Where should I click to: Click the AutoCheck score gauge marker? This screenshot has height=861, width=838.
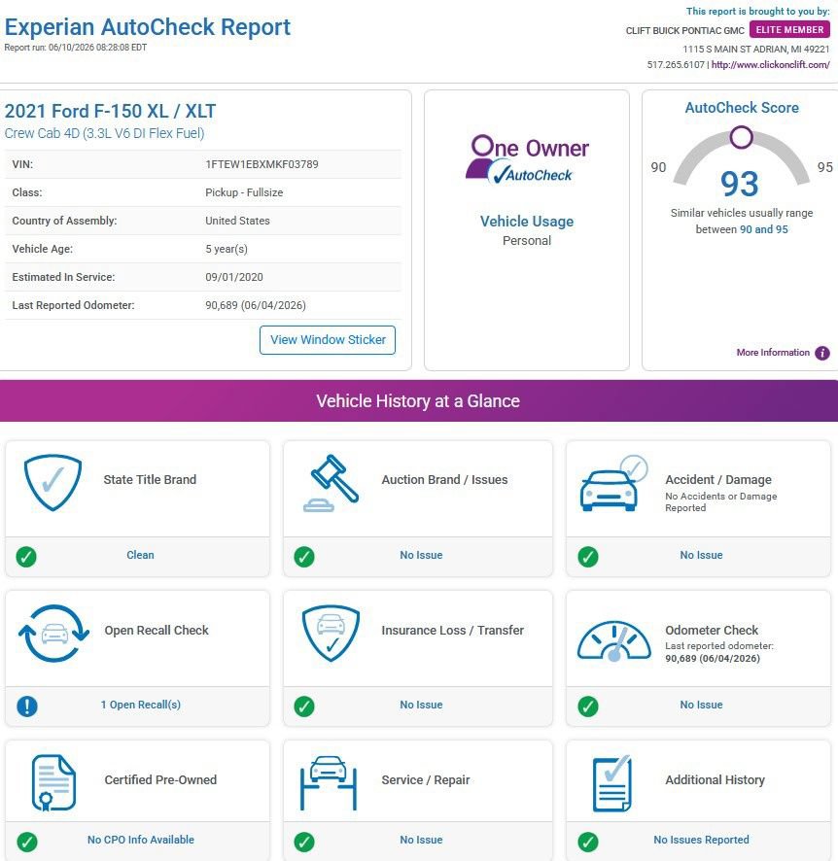742,137
